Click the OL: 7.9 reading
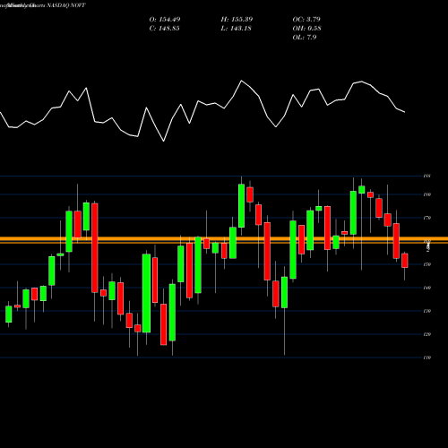Screen dimensions: 448x448 pyautogui.click(x=305, y=38)
